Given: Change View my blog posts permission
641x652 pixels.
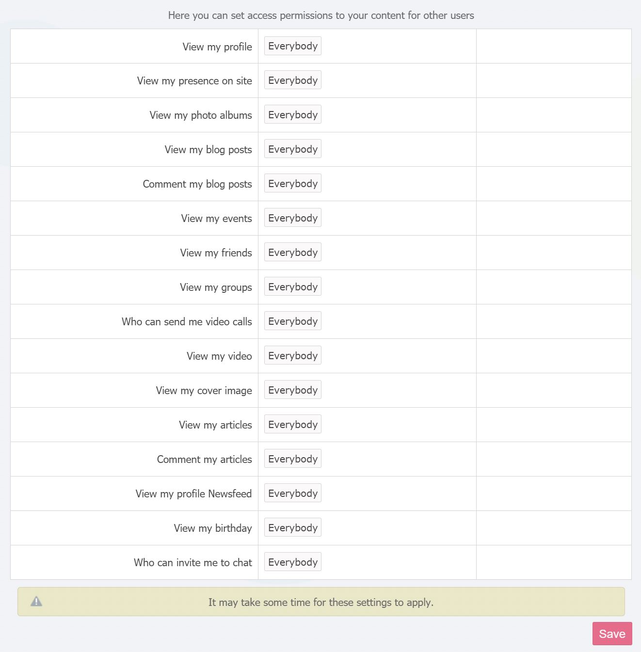Looking at the screenshot, I should tap(293, 149).
